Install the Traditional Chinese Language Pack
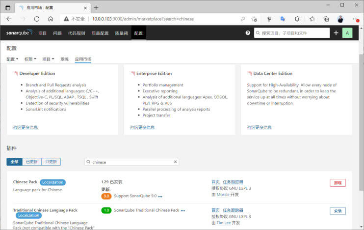 click(x=338, y=211)
